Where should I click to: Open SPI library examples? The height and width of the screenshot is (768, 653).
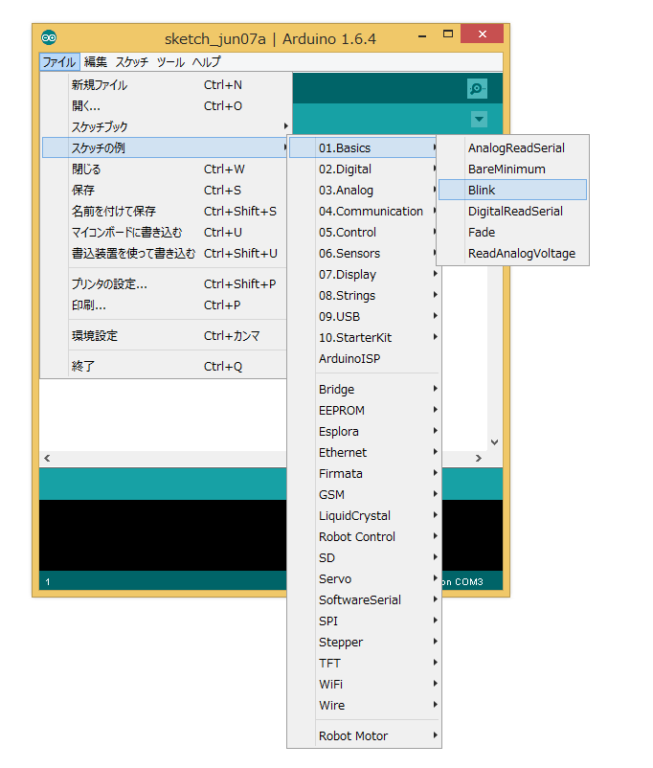point(365,621)
